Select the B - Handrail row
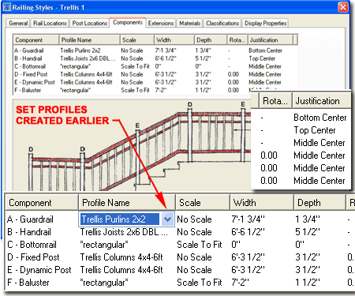The height and width of the screenshot is (296, 355). click(155, 58)
